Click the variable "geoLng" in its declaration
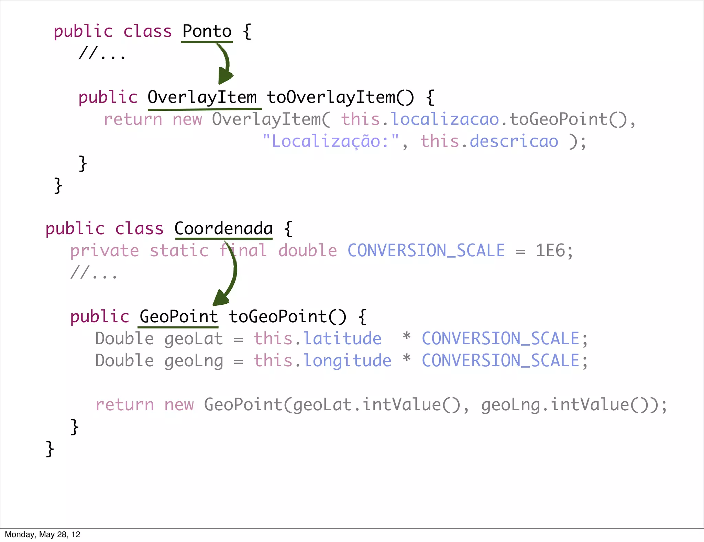Viewport: 704px width, 542px height. tap(194, 361)
